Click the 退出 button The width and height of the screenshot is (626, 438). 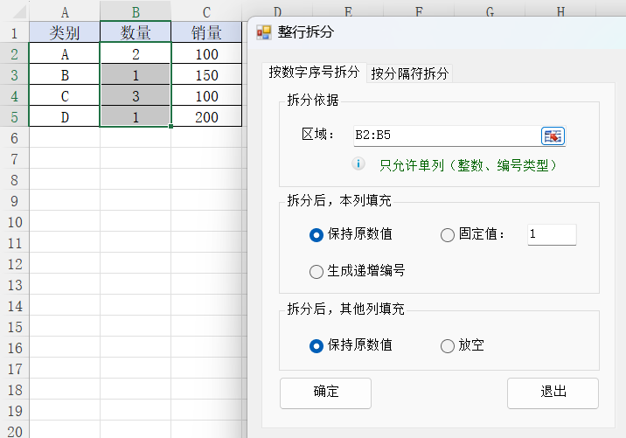coord(553,393)
